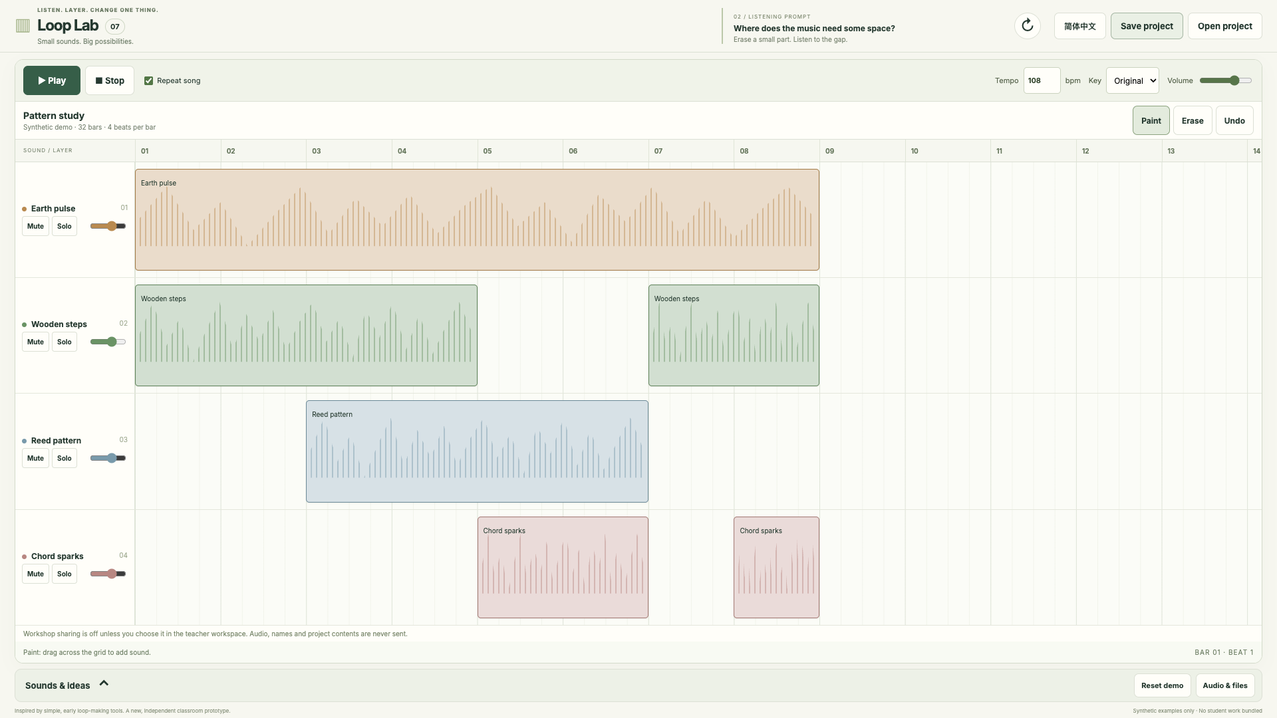Click the Tempo bpm input field

(1042, 80)
